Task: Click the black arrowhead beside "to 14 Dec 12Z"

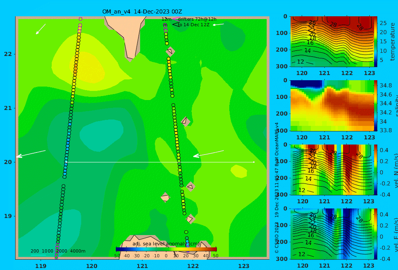Action: [176, 25]
